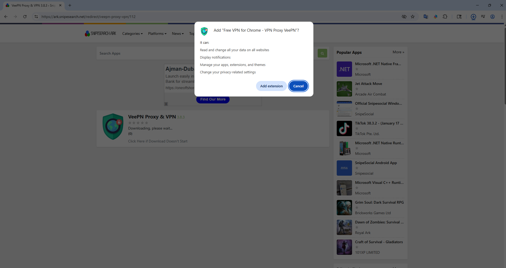This screenshot has height=268, width=506.
Task: Select 'TikTok Pte. Ltd.' publisher text
Action: tap(367, 134)
